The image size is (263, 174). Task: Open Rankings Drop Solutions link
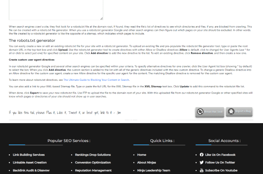point(93,155)
